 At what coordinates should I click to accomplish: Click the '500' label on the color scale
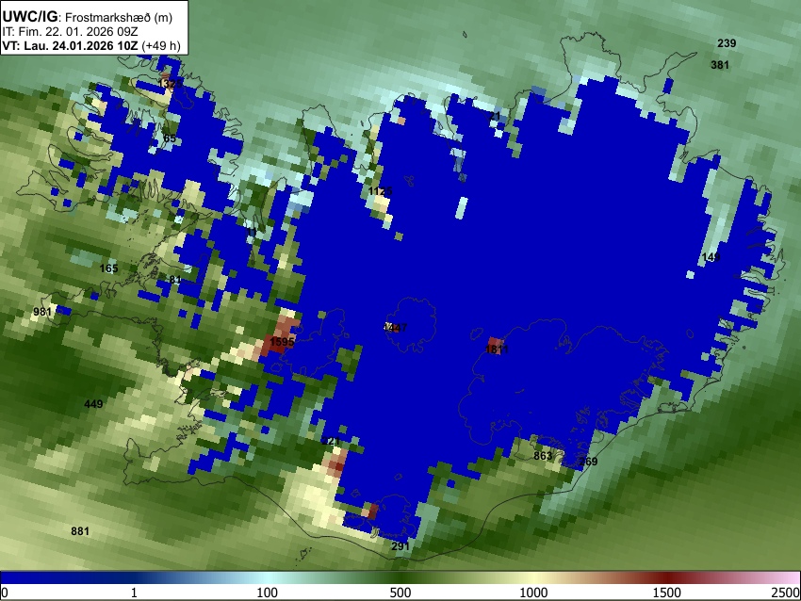point(400,593)
